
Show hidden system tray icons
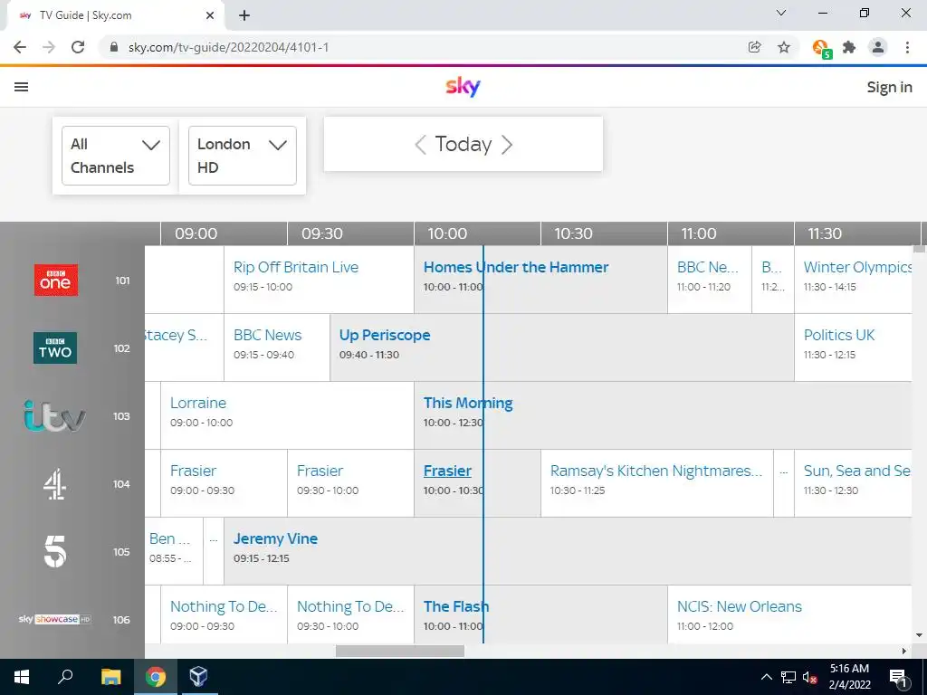point(766,677)
